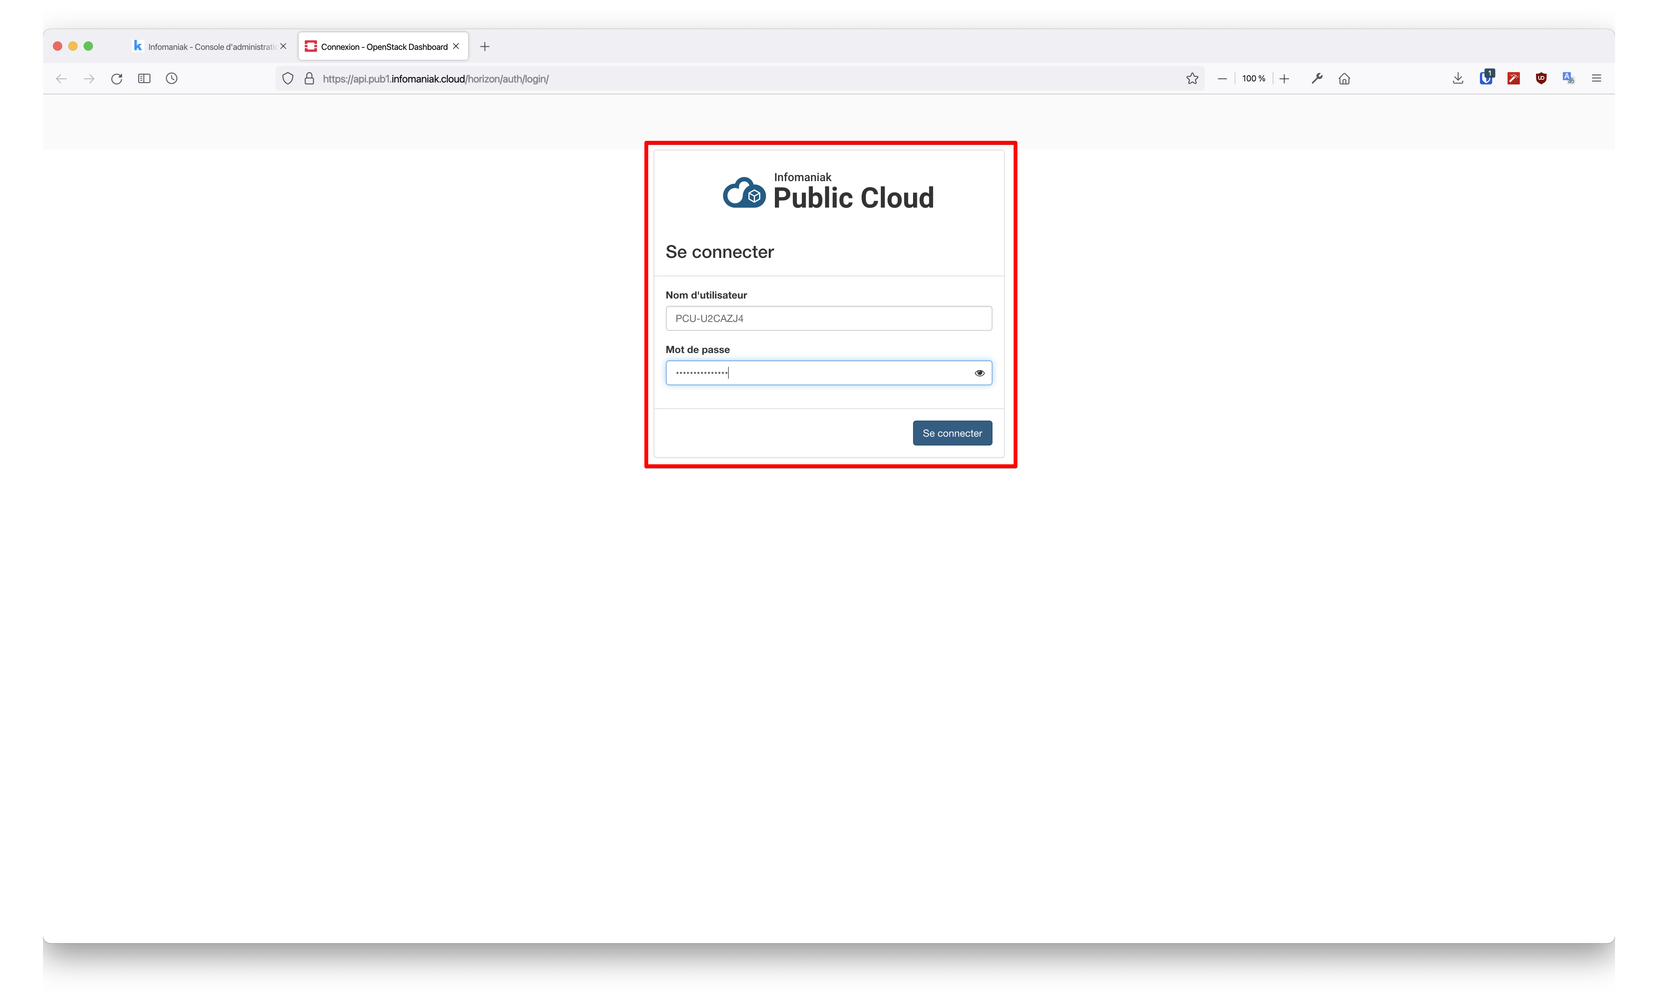Screen dimensions: 1658x1000
Task: Open the unified extensions wrench icon
Action: tap(1317, 78)
